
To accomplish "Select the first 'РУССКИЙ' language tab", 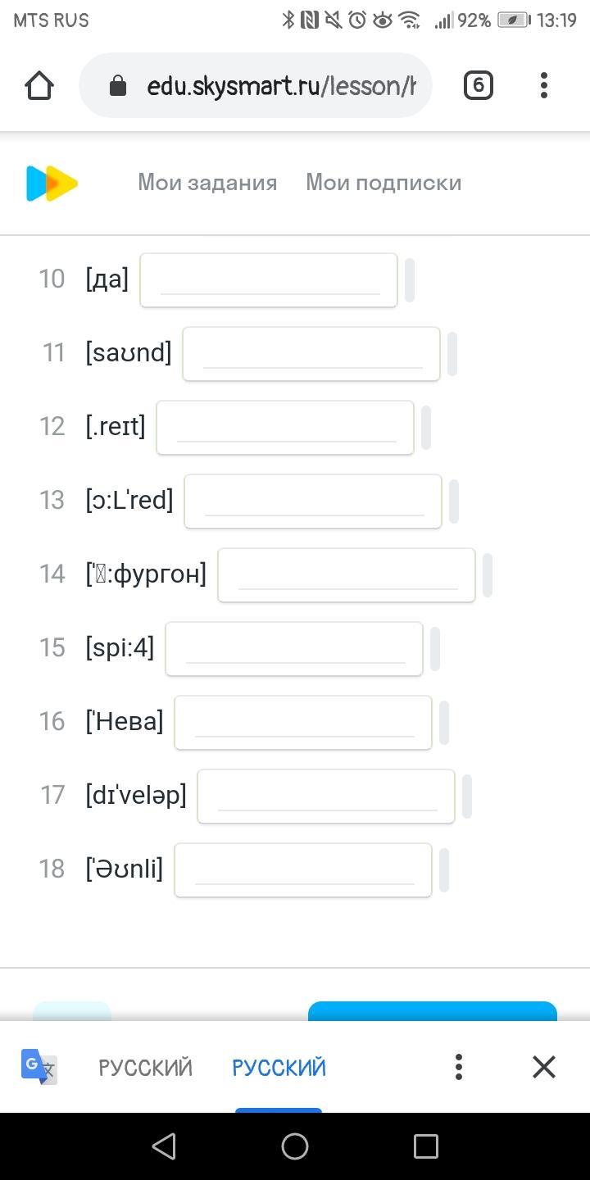I will pyautogui.click(x=145, y=1067).
